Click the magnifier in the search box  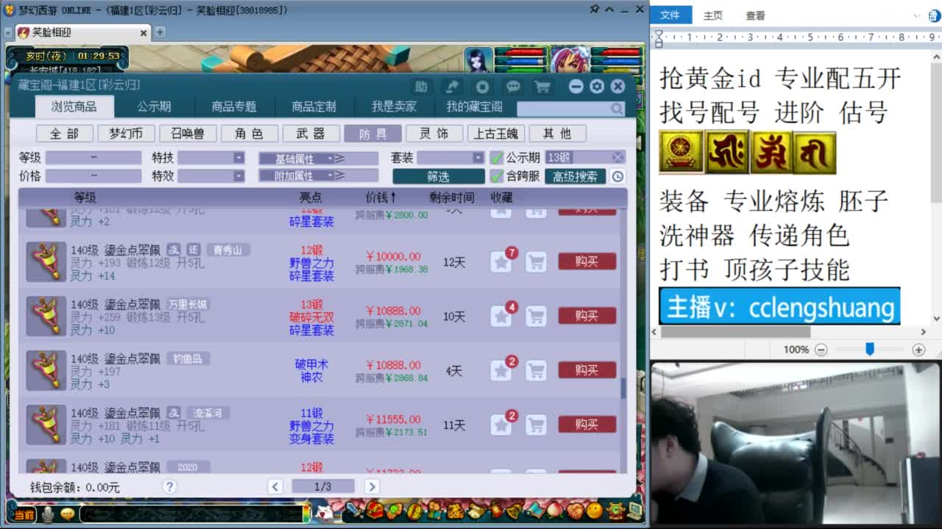coord(617,109)
